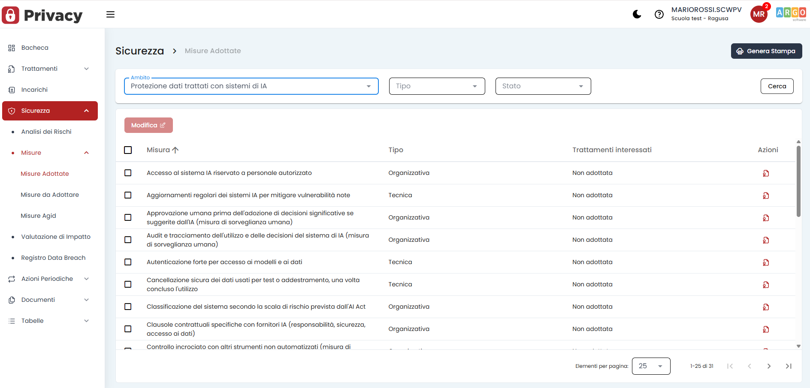Check the Aggiornamenti regolari row checkbox
The image size is (810, 388).
[128, 195]
